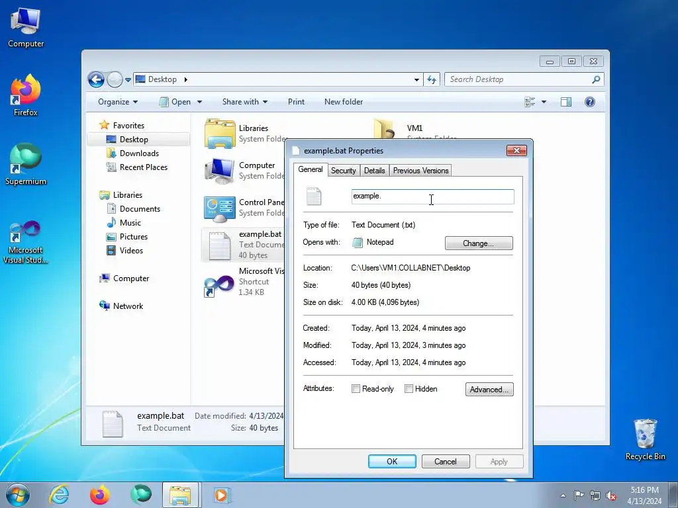Switch to the Security tab
This screenshot has height=508, width=678.
click(x=344, y=171)
